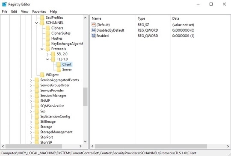Click the SNMP folder icon
Screen dimensions: 231x156
(37, 101)
